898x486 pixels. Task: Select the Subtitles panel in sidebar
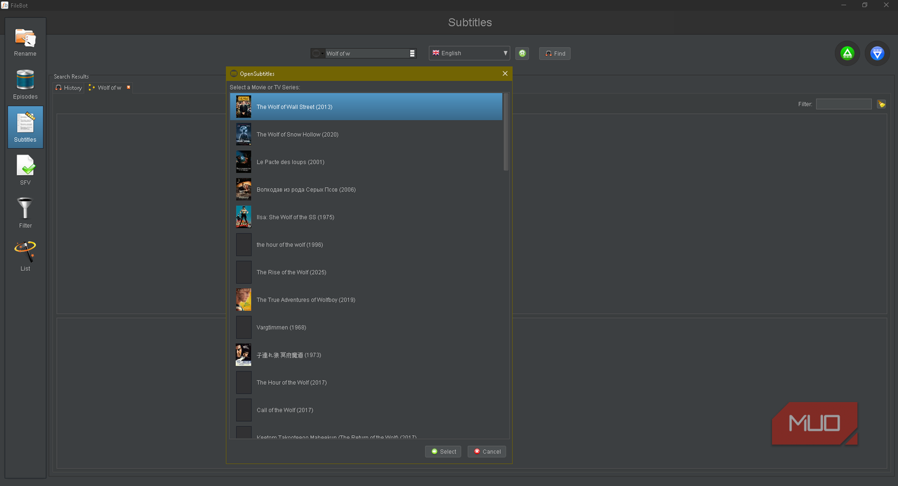coord(25,127)
